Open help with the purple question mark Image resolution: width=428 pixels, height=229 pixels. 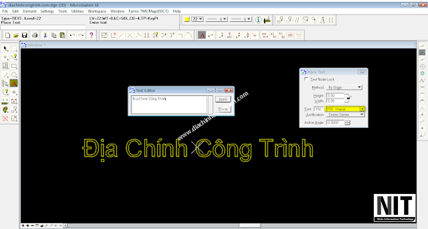pos(91,35)
